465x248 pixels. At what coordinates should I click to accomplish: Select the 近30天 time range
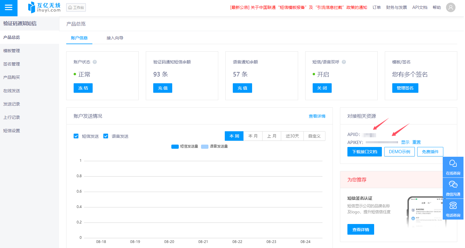click(292, 136)
